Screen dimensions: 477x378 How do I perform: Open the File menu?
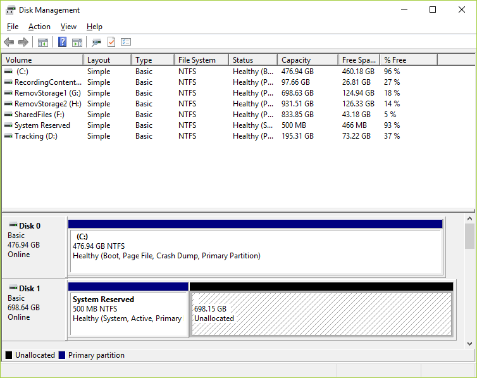click(x=13, y=27)
